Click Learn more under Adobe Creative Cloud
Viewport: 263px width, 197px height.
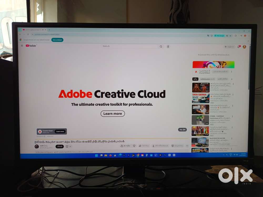113,113
